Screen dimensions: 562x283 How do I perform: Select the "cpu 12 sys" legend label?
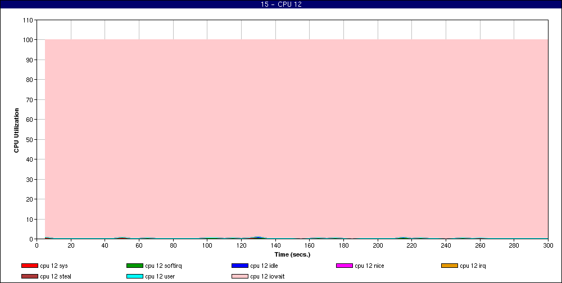[x=54, y=266]
